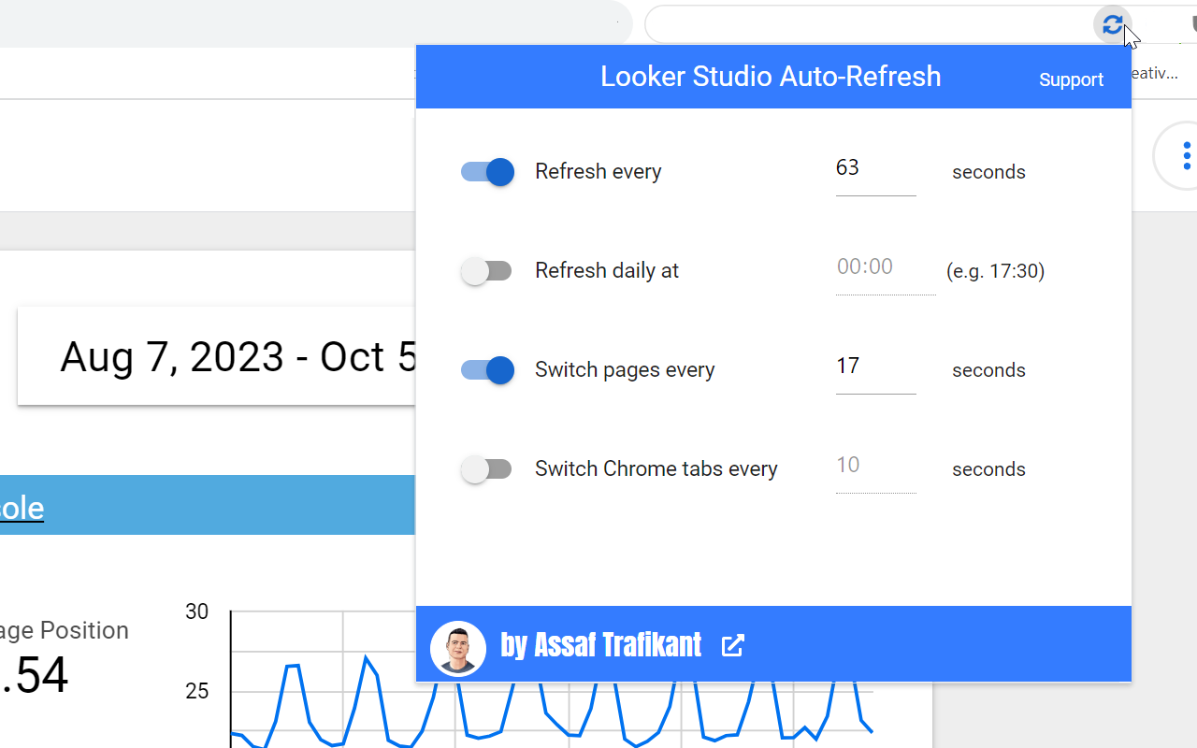Open the by Assaf Trafikant link
The width and height of the screenshot is (1197, 748).
coord(601,645)
